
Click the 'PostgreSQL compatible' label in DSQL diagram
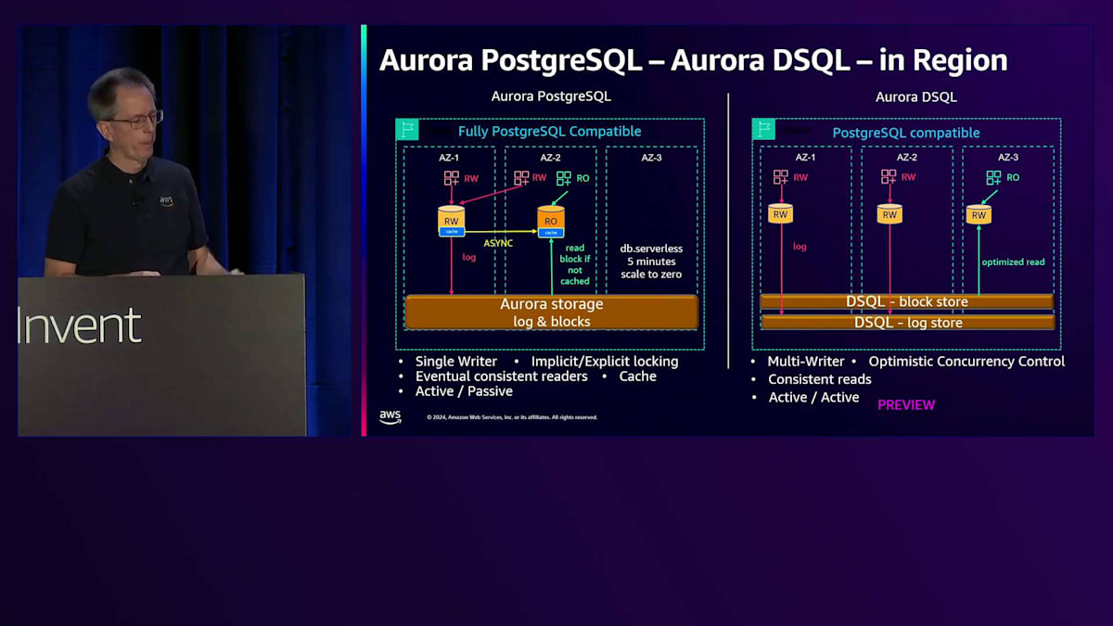[x=906, y=133]
